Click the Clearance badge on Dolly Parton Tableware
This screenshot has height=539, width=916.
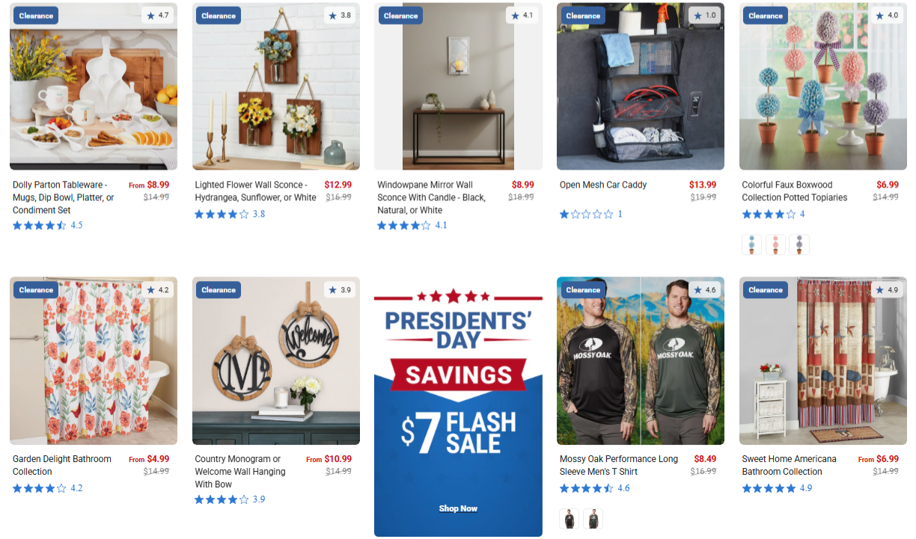tap(36, 16)
